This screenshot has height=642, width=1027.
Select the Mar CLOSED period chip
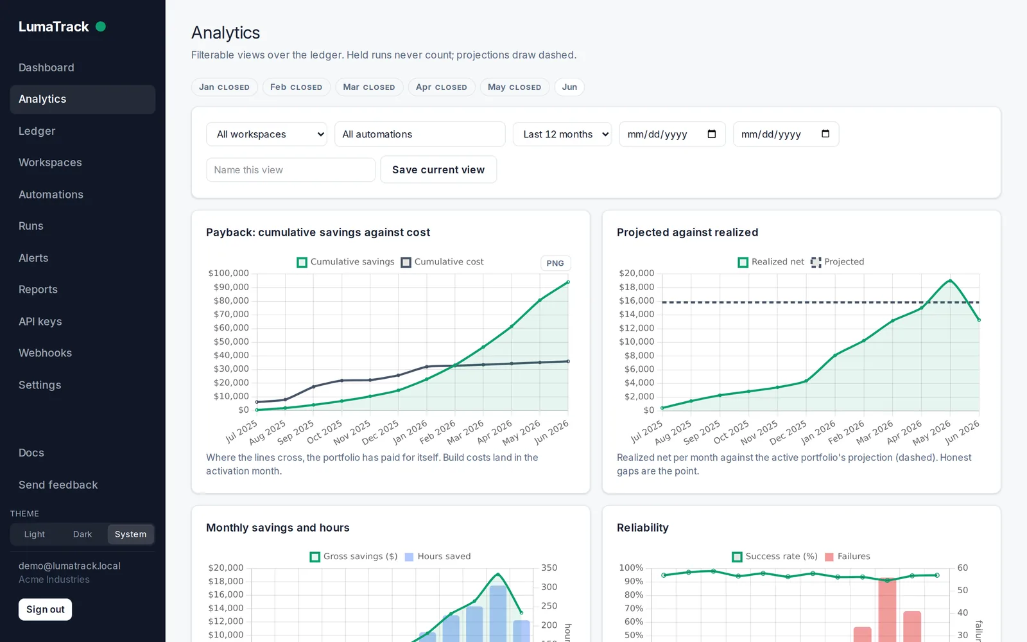[369, 87]
